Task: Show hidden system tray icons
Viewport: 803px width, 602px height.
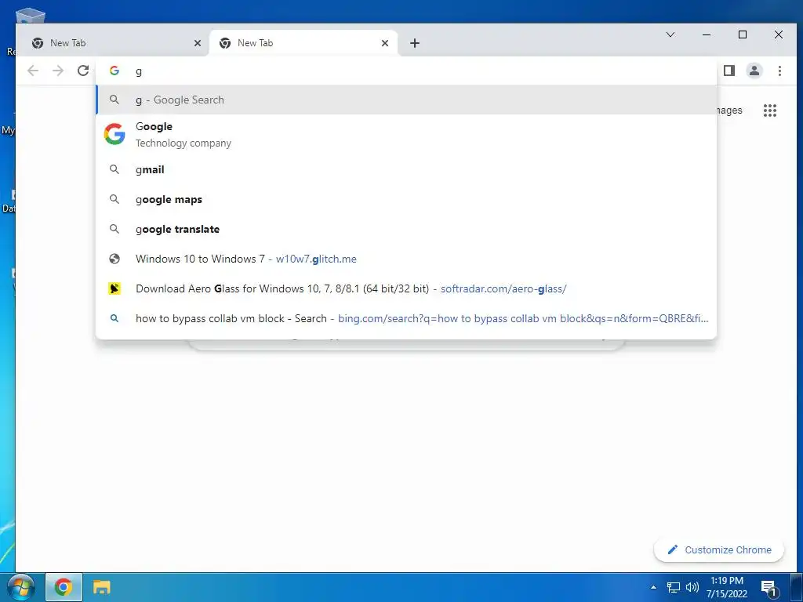Action: coord(653,587)
